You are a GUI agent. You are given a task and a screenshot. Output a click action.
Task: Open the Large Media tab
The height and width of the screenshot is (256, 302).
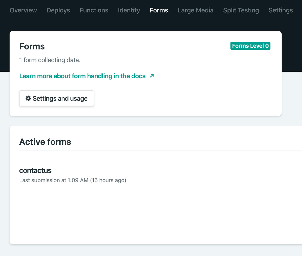[196, 10]
